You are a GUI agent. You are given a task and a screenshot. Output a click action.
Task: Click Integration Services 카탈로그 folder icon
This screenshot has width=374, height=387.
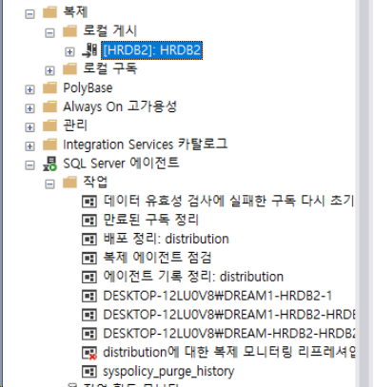(x=49, y=145)
